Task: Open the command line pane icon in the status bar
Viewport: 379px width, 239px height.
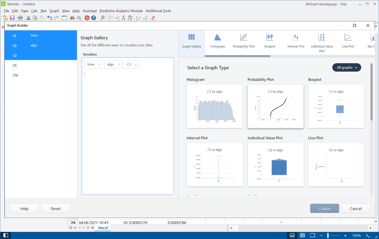Action: [x=368, y=235]
